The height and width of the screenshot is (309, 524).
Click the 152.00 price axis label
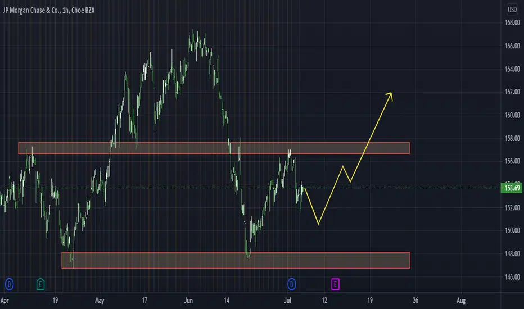click(512, 207)
